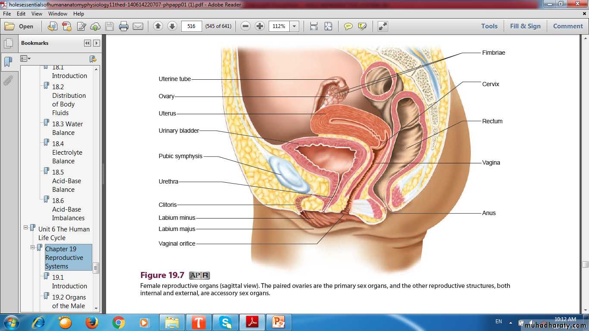This screenshot has width=589, height=331.
Task: Collapse the Bookmarks navigation pane
Action: pyautogui.click(x=88, y=43)
